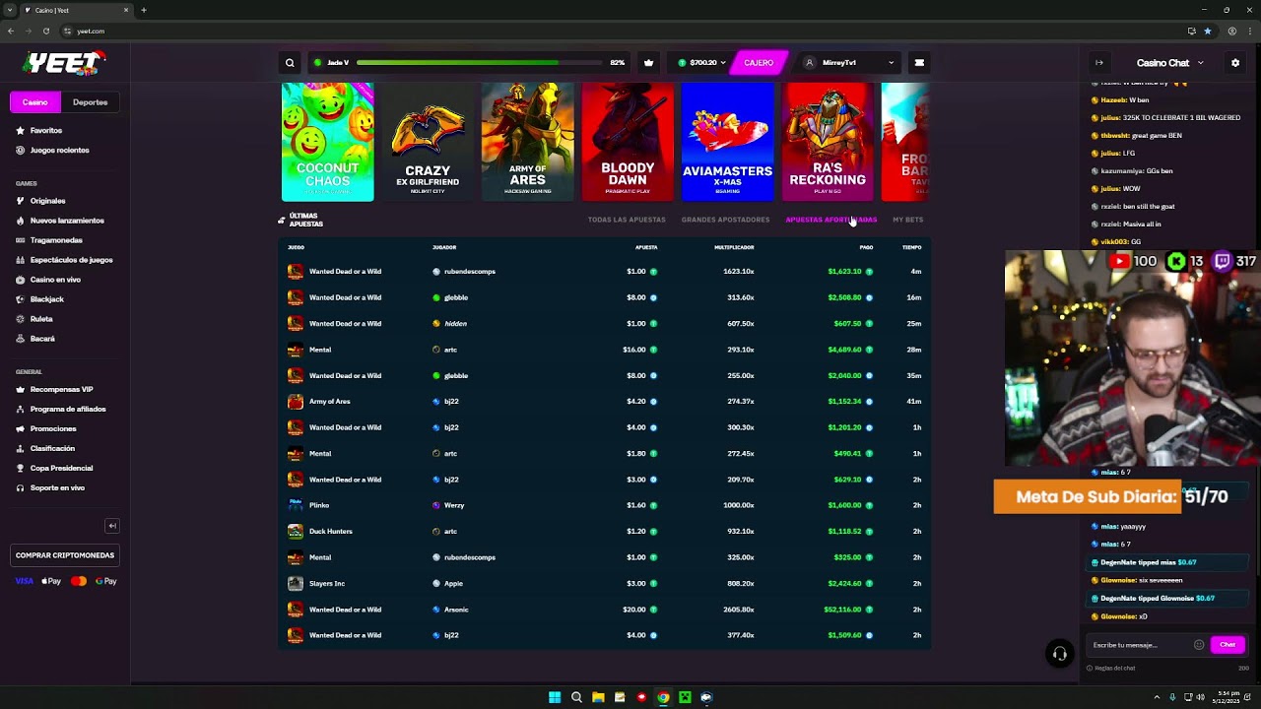The image size is (1261, 709).
Task: Bookmark this page star icon
Action: point(1208,31)
